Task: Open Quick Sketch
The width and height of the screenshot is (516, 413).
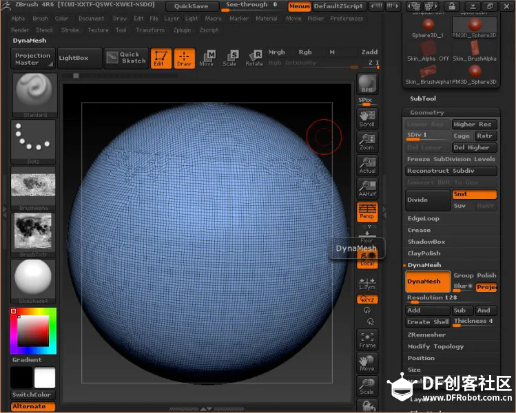Action: 126,58
